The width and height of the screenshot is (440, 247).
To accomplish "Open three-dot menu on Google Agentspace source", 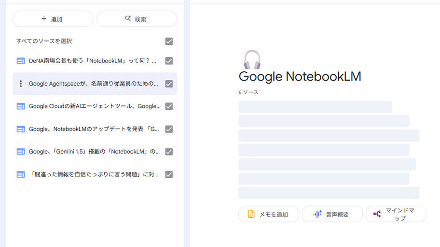I will click(20, 83).
